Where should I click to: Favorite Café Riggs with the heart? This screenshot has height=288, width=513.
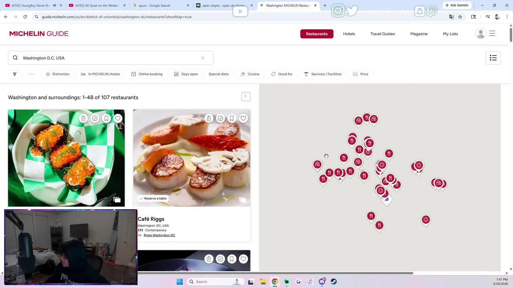coord(243,118)
